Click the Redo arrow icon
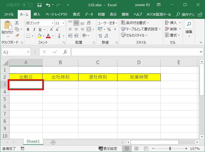205x152 pixels. click(x=58, y=5)
